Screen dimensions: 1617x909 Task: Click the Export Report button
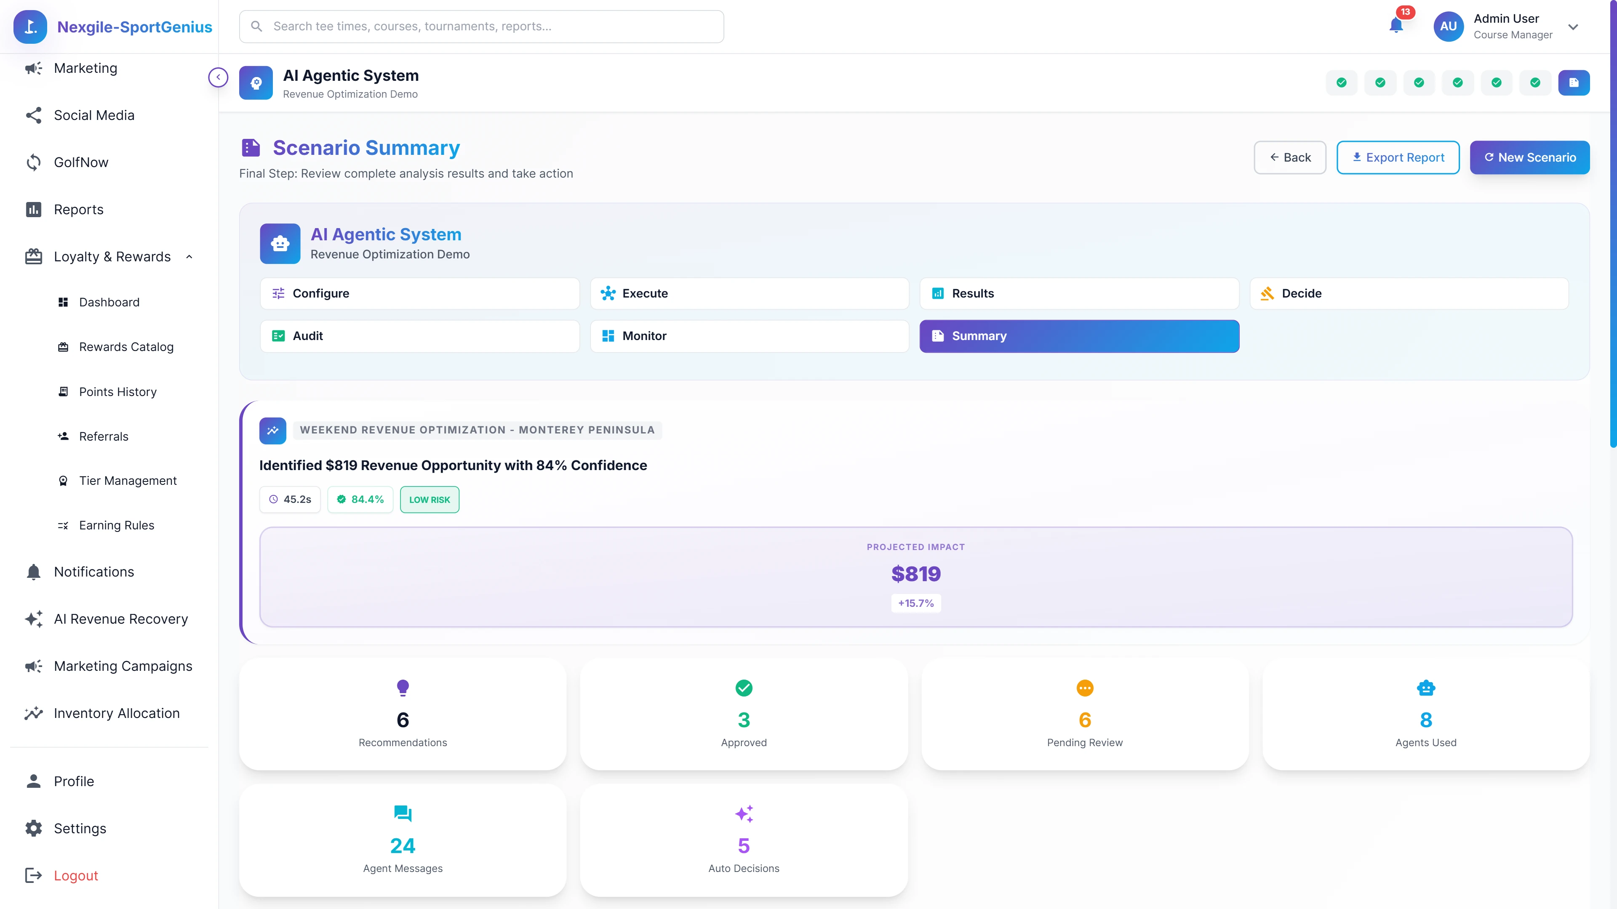click(1398, 157)
